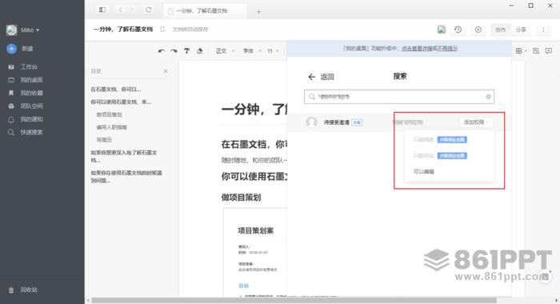The height and width of the screenshot is (304, 560).
Task: Open the 添加权限 permission dropdown
Action: point(476,122)
